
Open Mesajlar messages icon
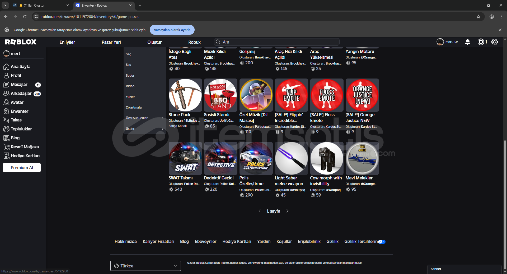(x=6, y=85)
